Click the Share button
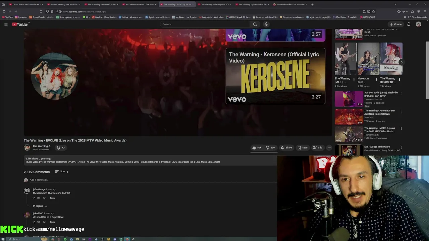The height and width of the screenshot is (241, 429). tap(286, 148)
